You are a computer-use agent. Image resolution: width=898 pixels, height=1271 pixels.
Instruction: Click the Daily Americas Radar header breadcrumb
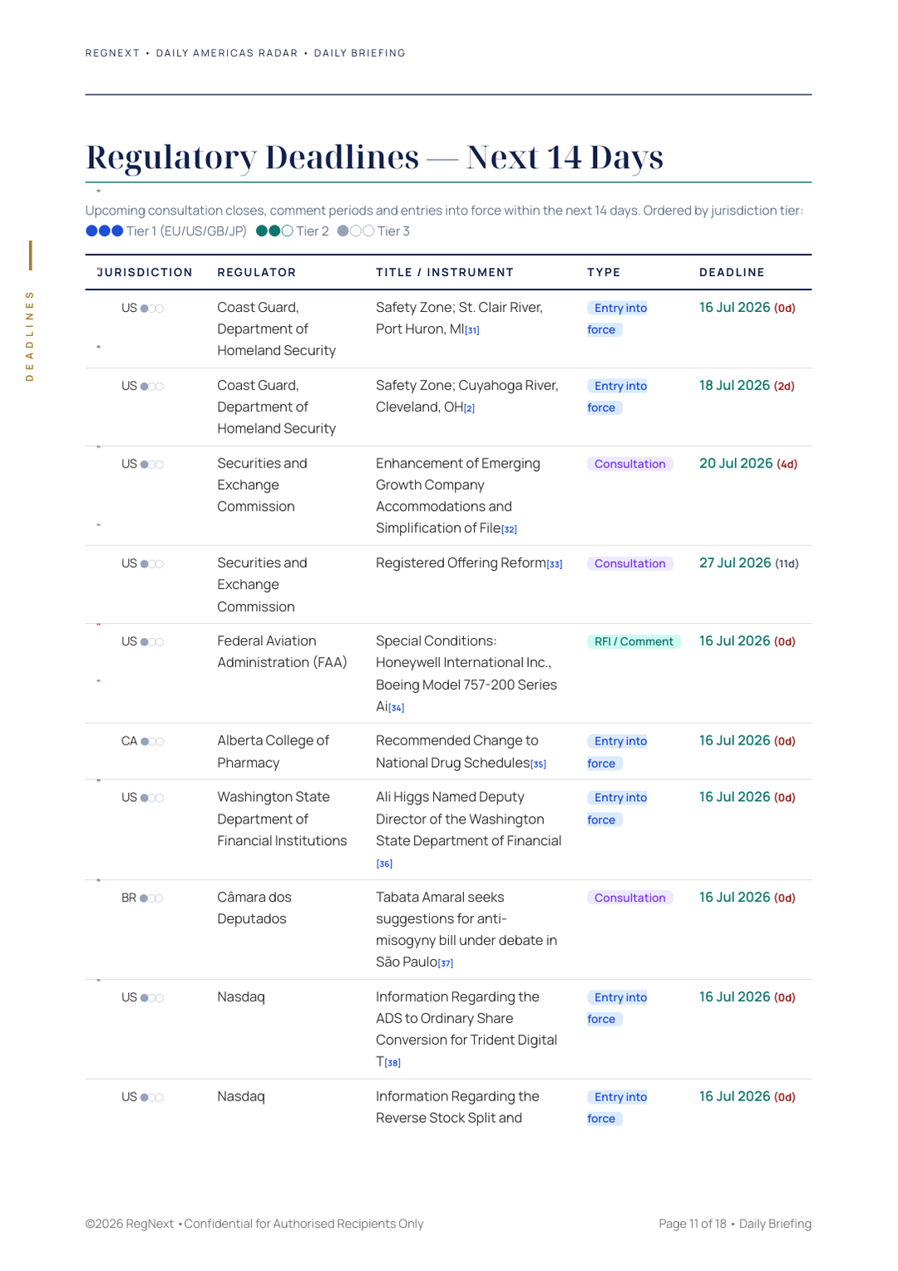[x=227, y=53]
